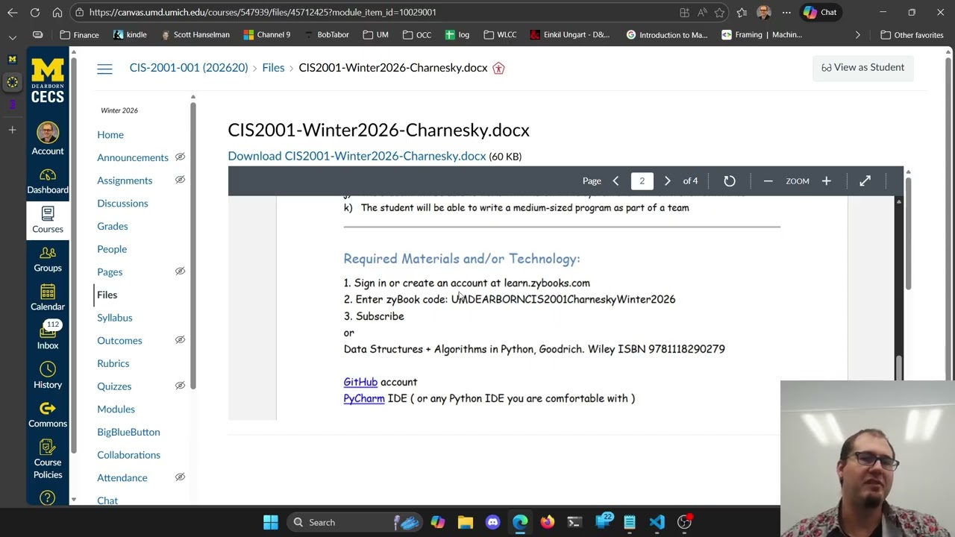Zoom in the document preview

(x=826, y=181)
